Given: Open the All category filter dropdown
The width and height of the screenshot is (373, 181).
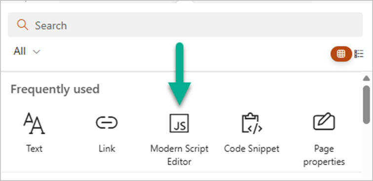Looking at the screenshot, I should pos(27,51).
